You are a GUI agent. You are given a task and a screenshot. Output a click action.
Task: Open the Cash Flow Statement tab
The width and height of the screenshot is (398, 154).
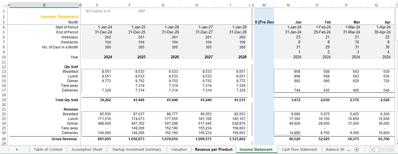[x=299, y=149]
